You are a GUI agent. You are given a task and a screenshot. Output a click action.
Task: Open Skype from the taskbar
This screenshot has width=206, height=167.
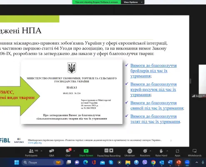111,162
